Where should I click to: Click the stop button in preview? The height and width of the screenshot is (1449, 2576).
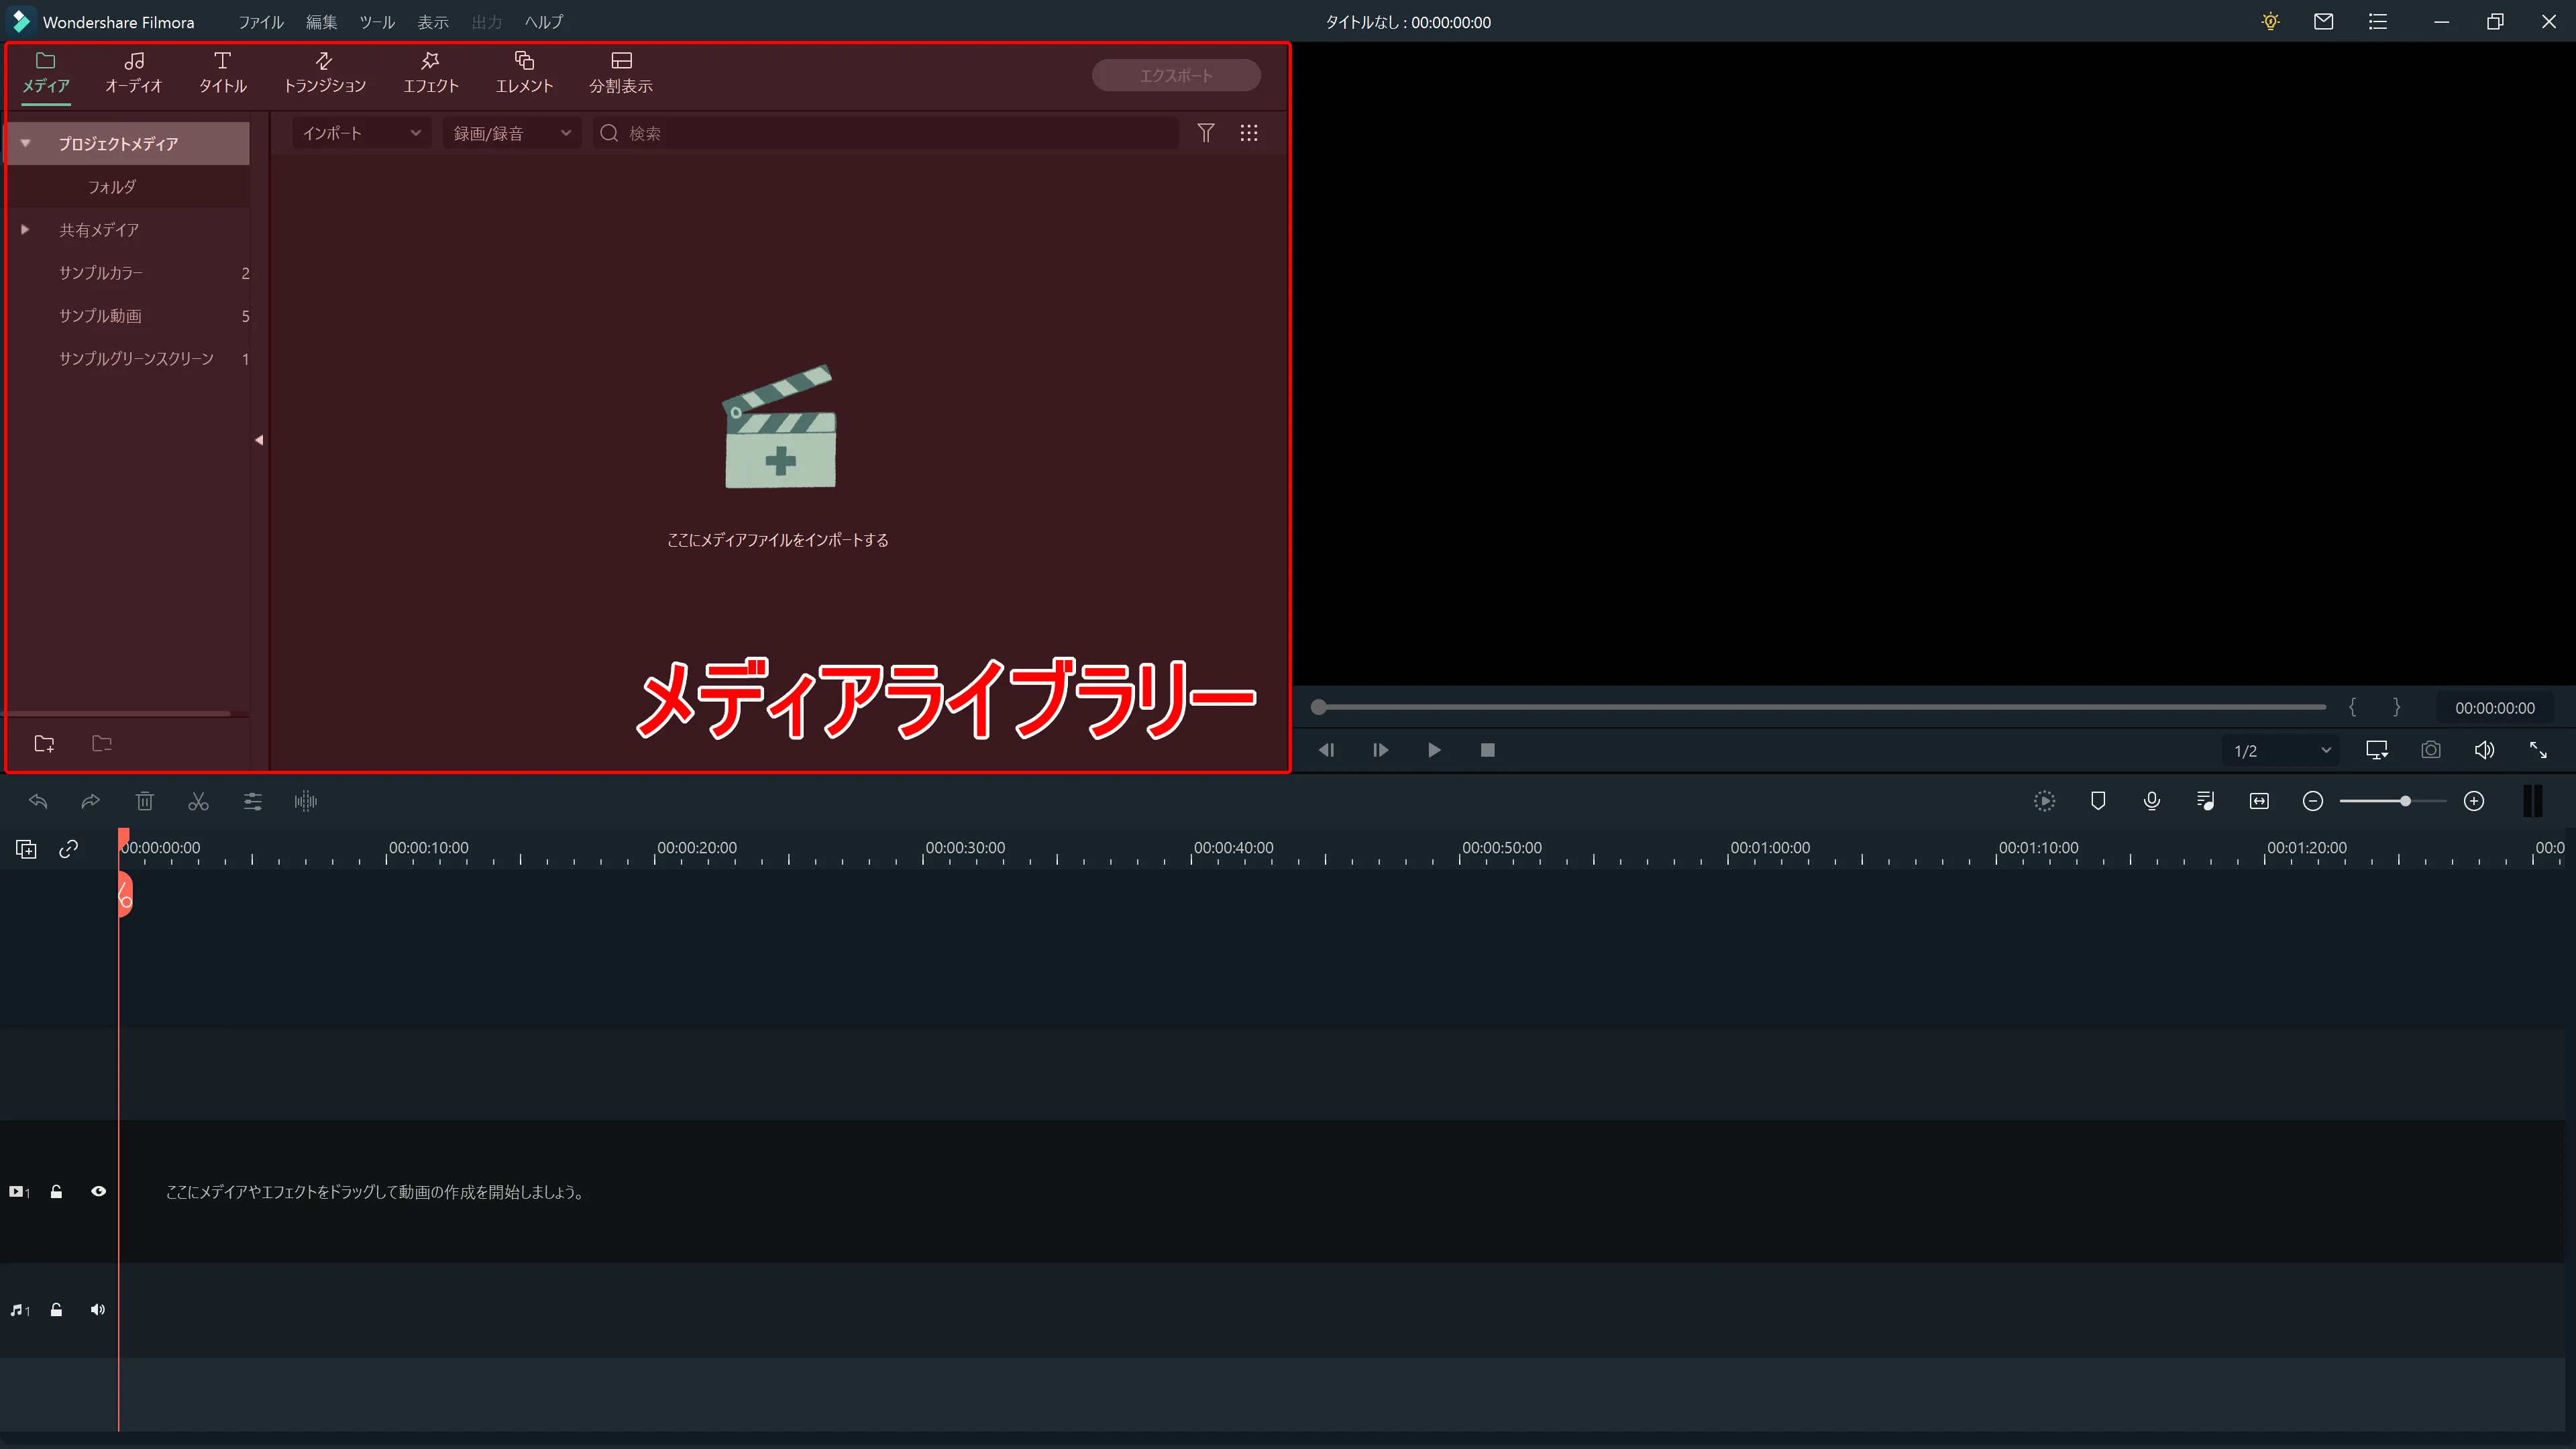pyautogui.click(x=1488, y=750)
